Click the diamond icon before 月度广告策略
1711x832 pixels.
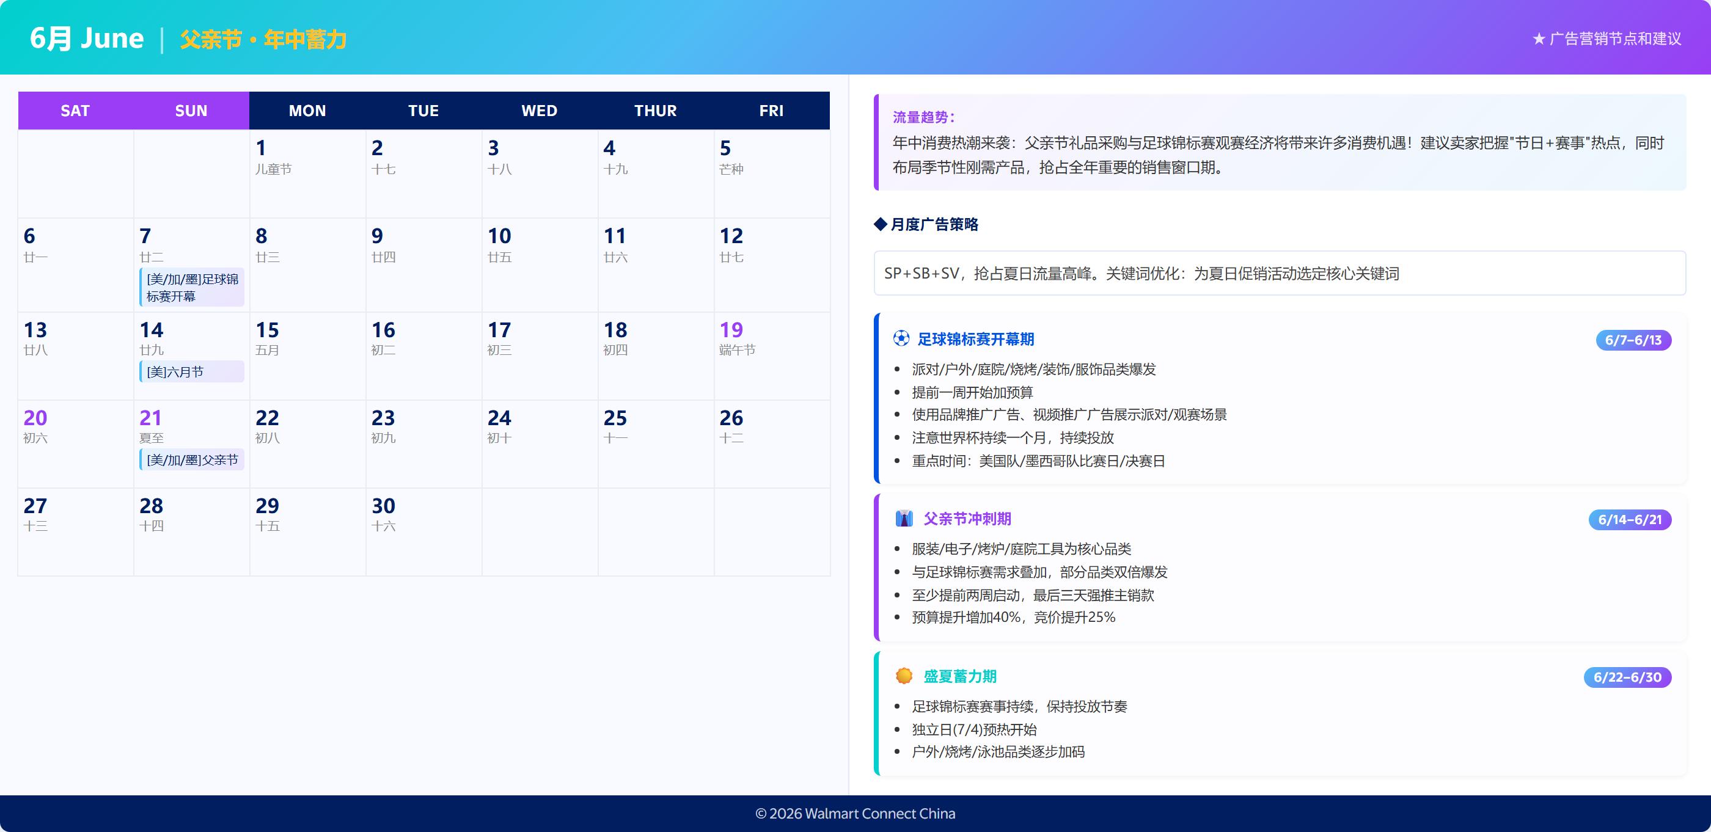[x=880, y=224]
